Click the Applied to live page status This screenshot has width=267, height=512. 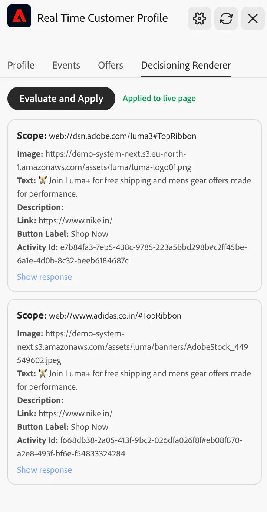(159, 98)
